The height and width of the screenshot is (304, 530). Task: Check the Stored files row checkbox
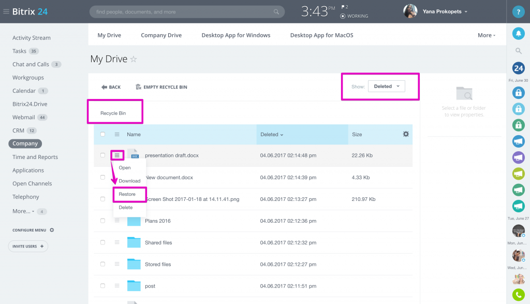pos(103,264)
